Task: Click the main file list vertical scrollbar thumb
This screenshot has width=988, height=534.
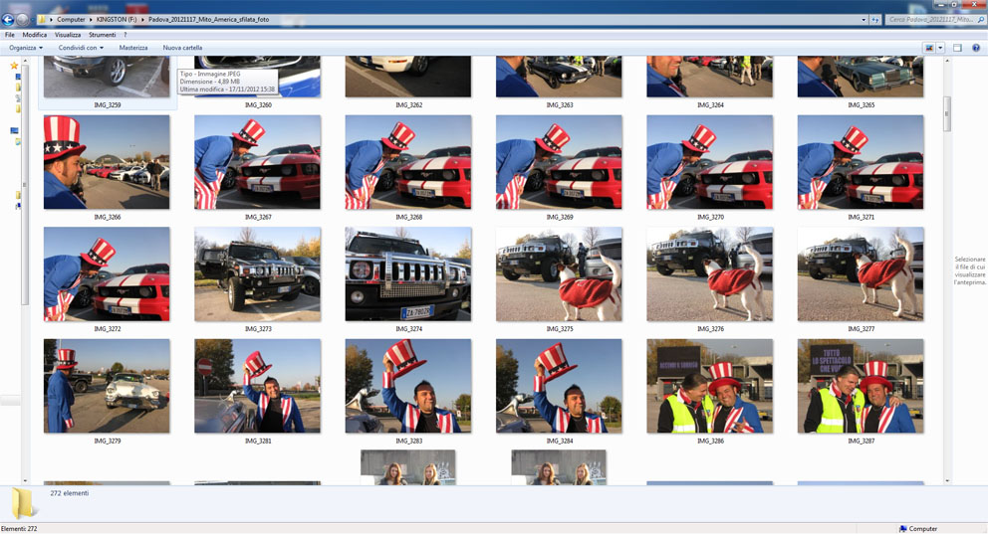Action: tap(946, 113)
